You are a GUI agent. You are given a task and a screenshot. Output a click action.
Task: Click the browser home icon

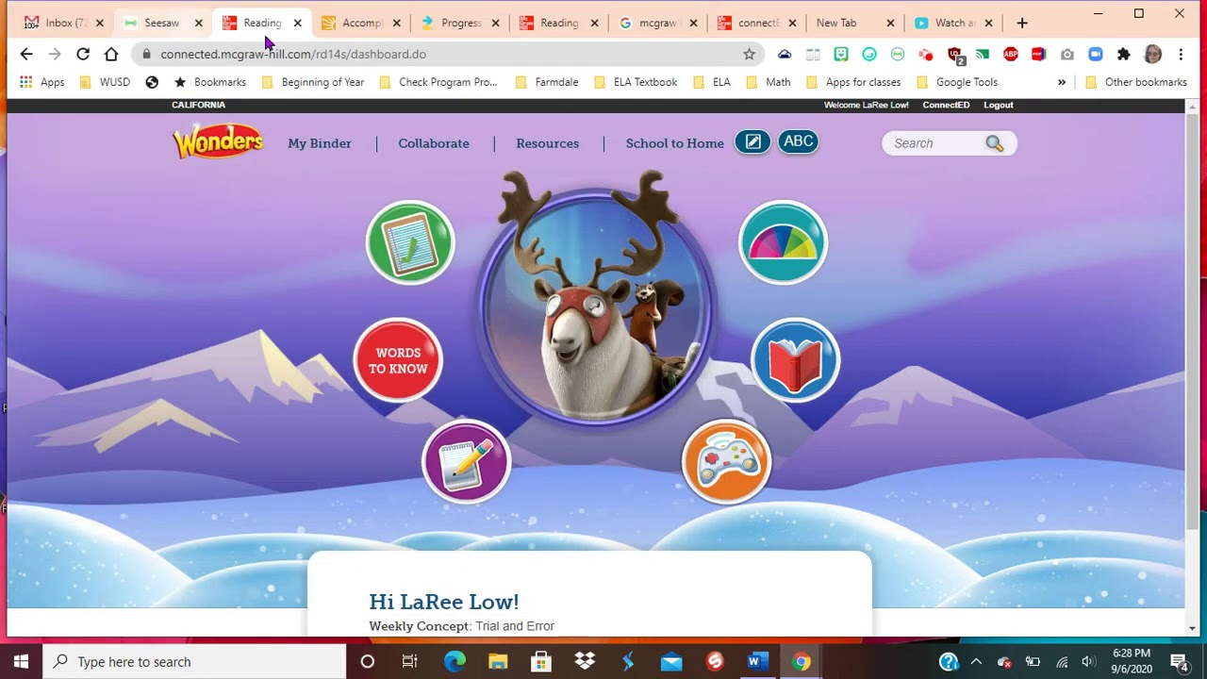click(x=111, y=54)
